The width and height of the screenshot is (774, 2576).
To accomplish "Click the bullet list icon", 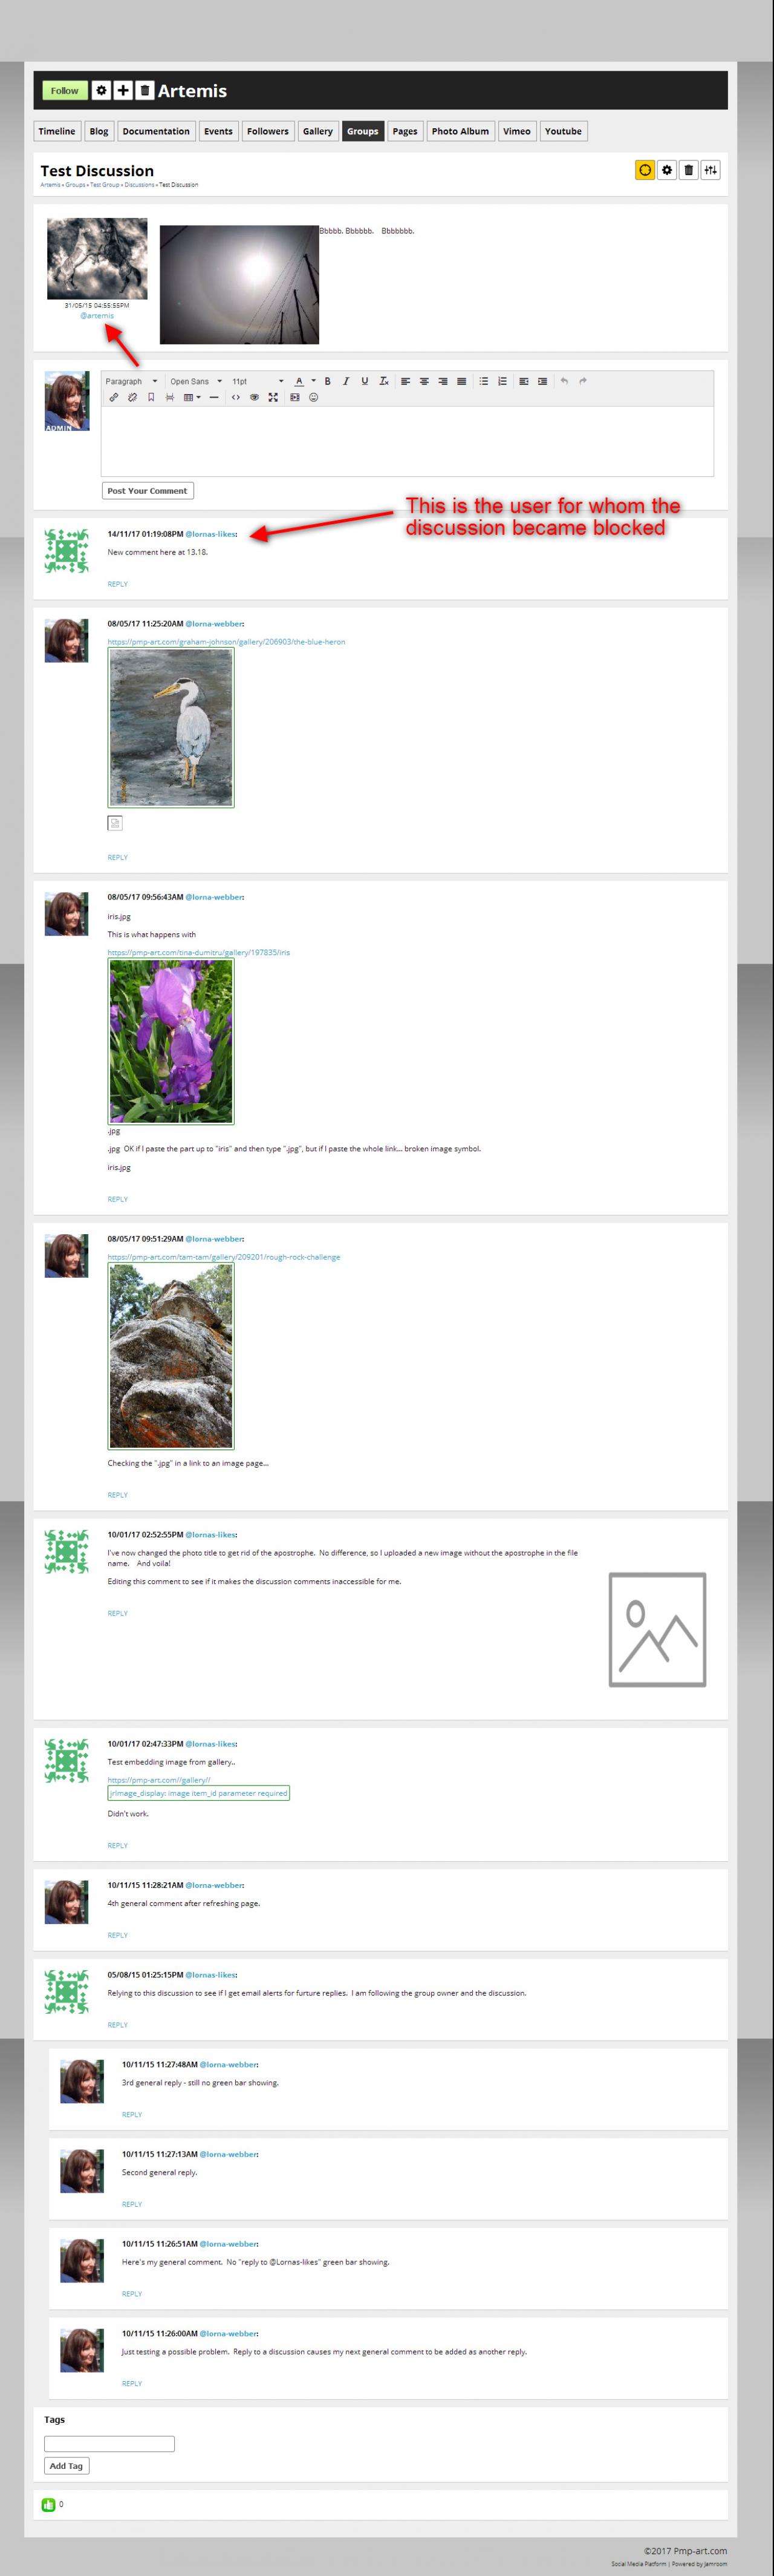I will pyautogui.click(x=483, y=381).
